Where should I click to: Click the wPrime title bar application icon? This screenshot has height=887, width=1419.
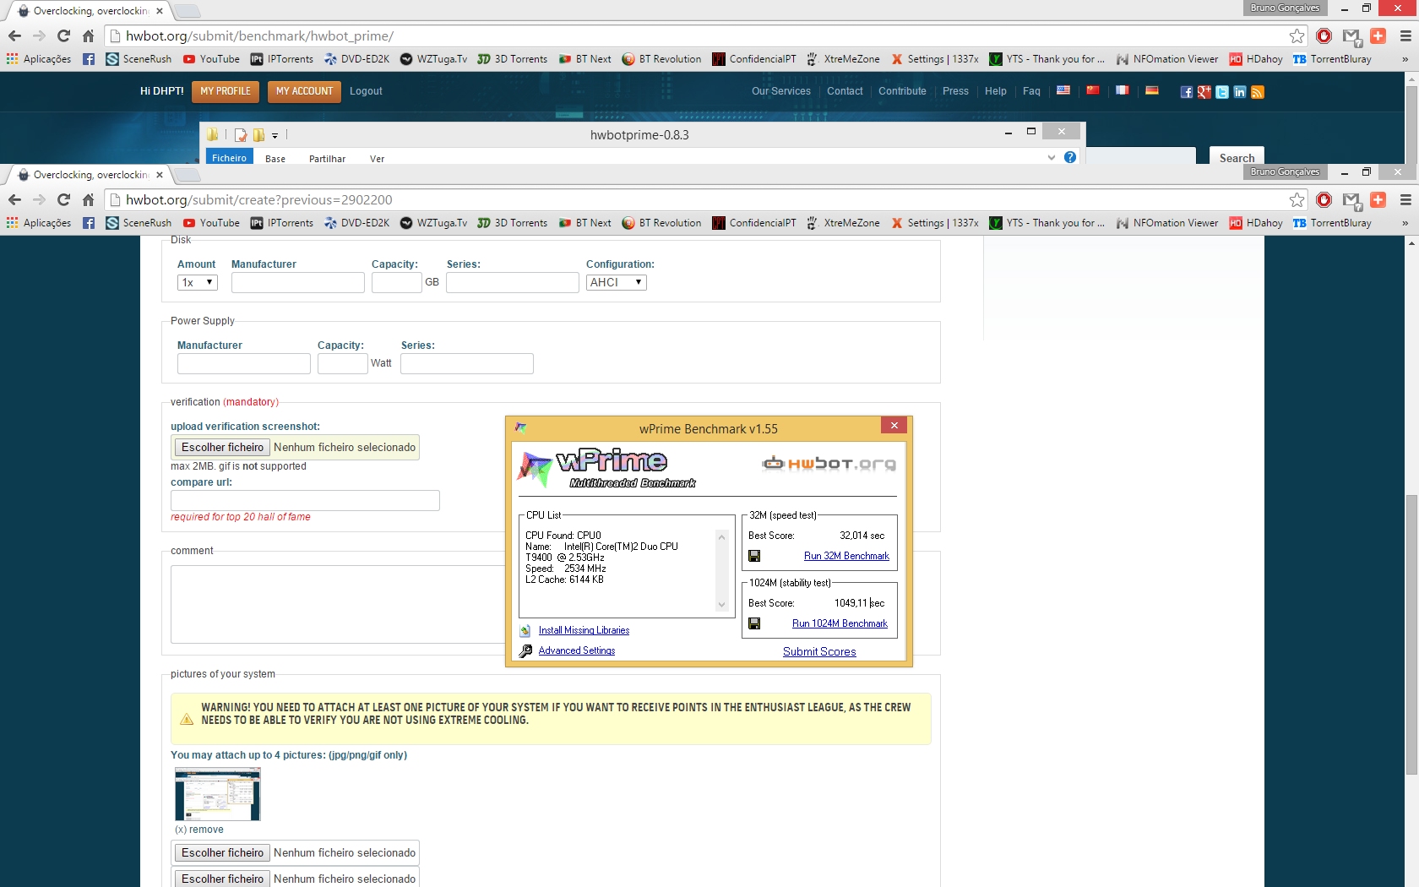pyautogui.click(x=520, y=428)
